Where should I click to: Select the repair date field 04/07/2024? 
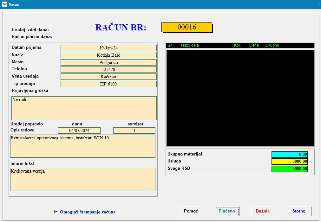tap(79, 130)
